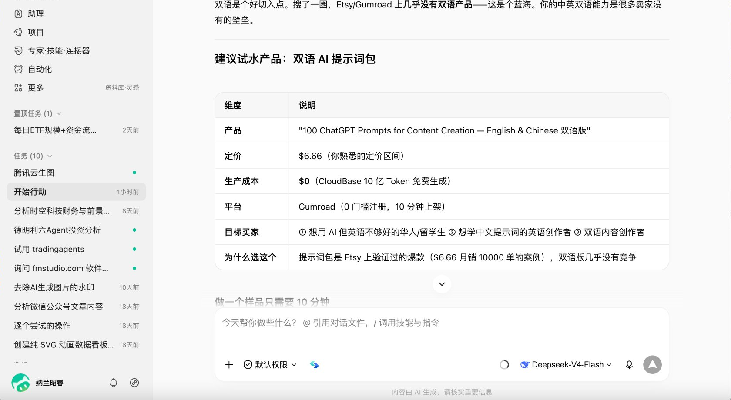Click the send arrow button
Viewport: 731px width, 400px height.
tap(652, 365)
